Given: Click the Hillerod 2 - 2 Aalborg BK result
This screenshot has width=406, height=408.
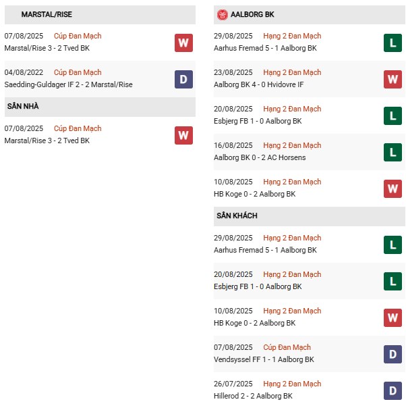Looking at the screenshot, I should (253, 396).
